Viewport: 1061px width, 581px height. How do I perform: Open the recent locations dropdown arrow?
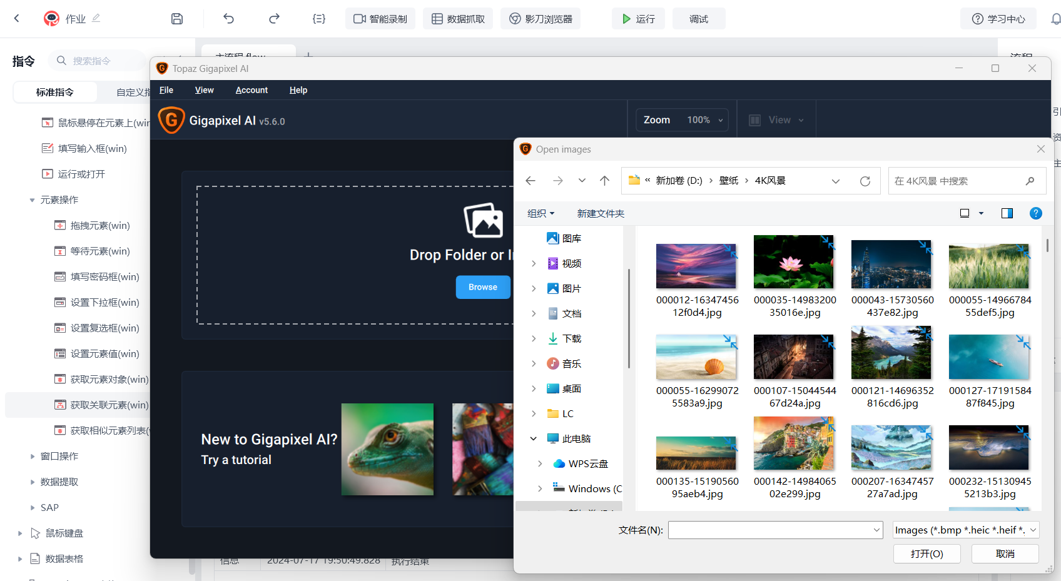tap(582, 181)
